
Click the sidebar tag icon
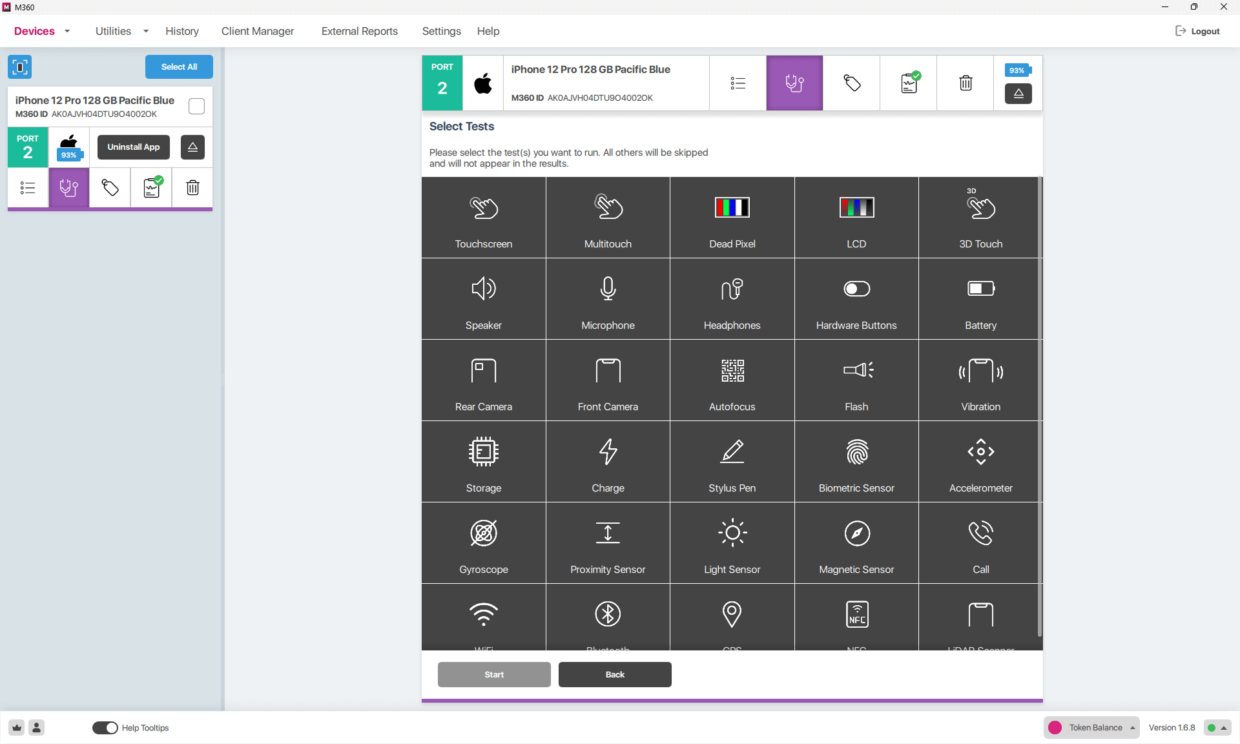coord(110,188)
